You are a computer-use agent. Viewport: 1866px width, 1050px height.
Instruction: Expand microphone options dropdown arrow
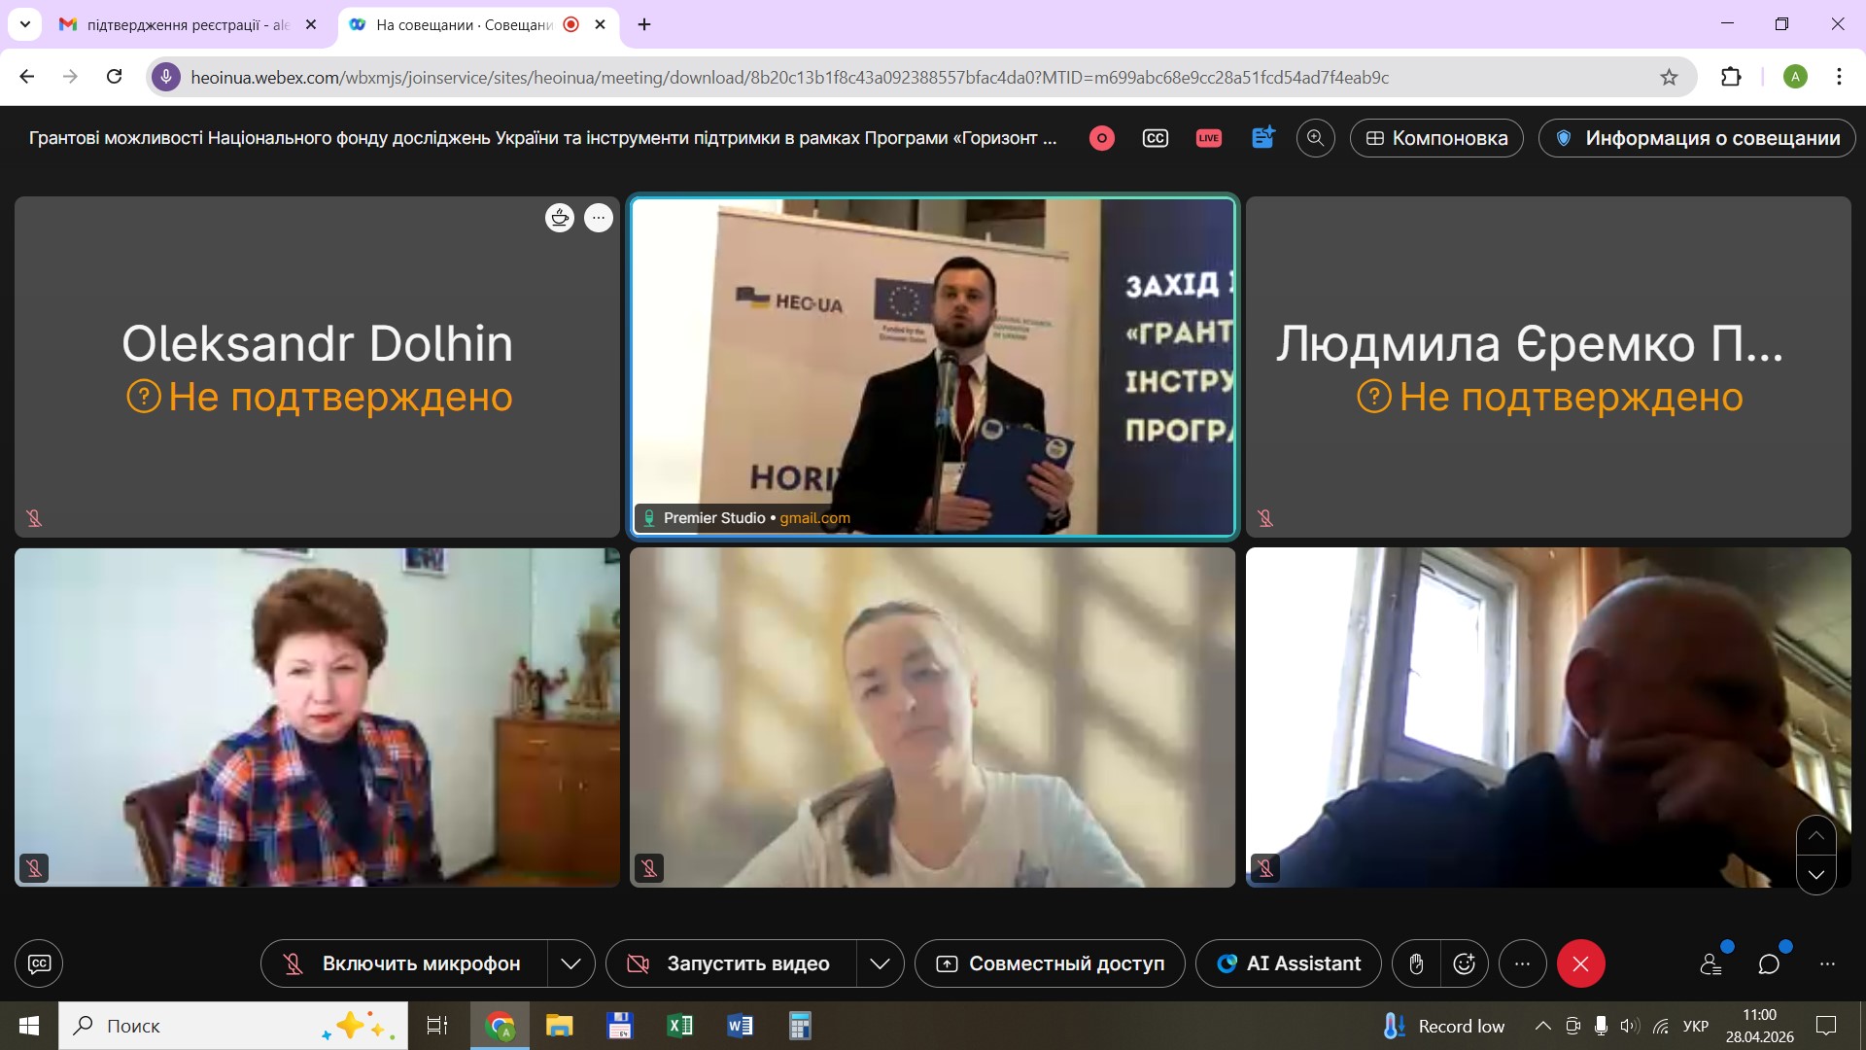coord(571,963)
